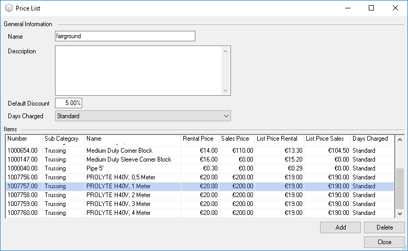The height and width of the screenshot is (251, 408).
Task: Click the List Price Sales header
Action: (x=326, y=139)
